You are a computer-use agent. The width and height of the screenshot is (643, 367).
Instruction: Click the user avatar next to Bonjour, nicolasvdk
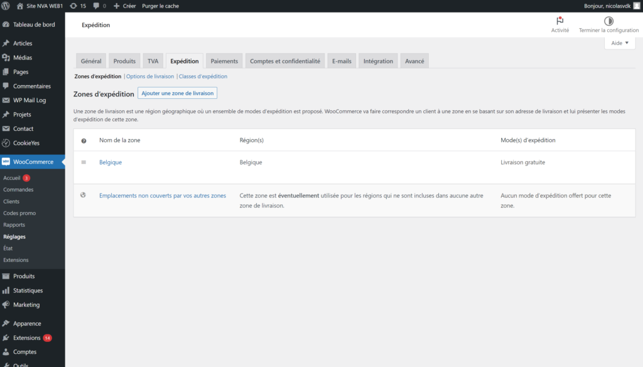point(637,6)
